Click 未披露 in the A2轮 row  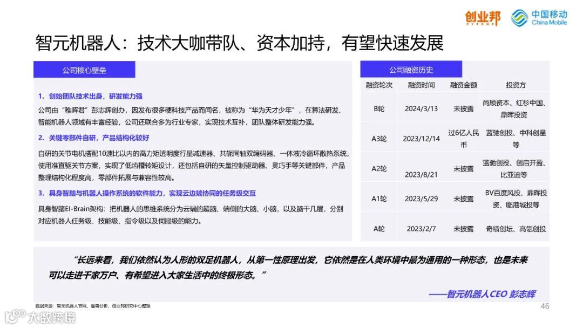(x=463, y=169)
